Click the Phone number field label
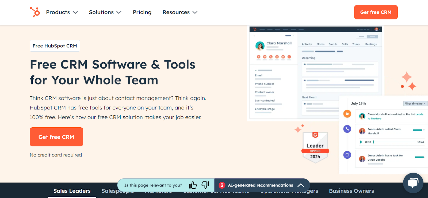428x198 pixels. point(265,84)
